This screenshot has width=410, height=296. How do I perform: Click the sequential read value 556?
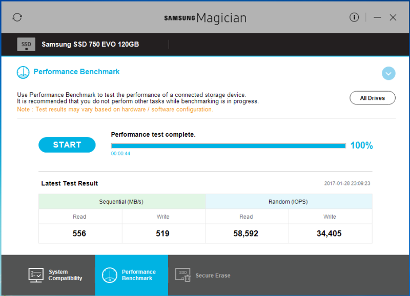79,234
